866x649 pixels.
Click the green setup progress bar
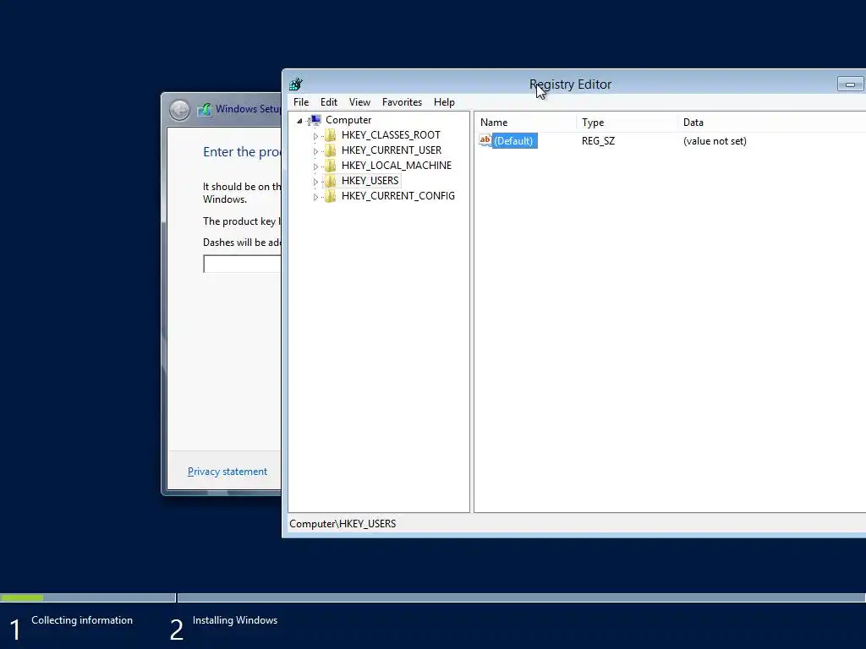coord(22,597)
